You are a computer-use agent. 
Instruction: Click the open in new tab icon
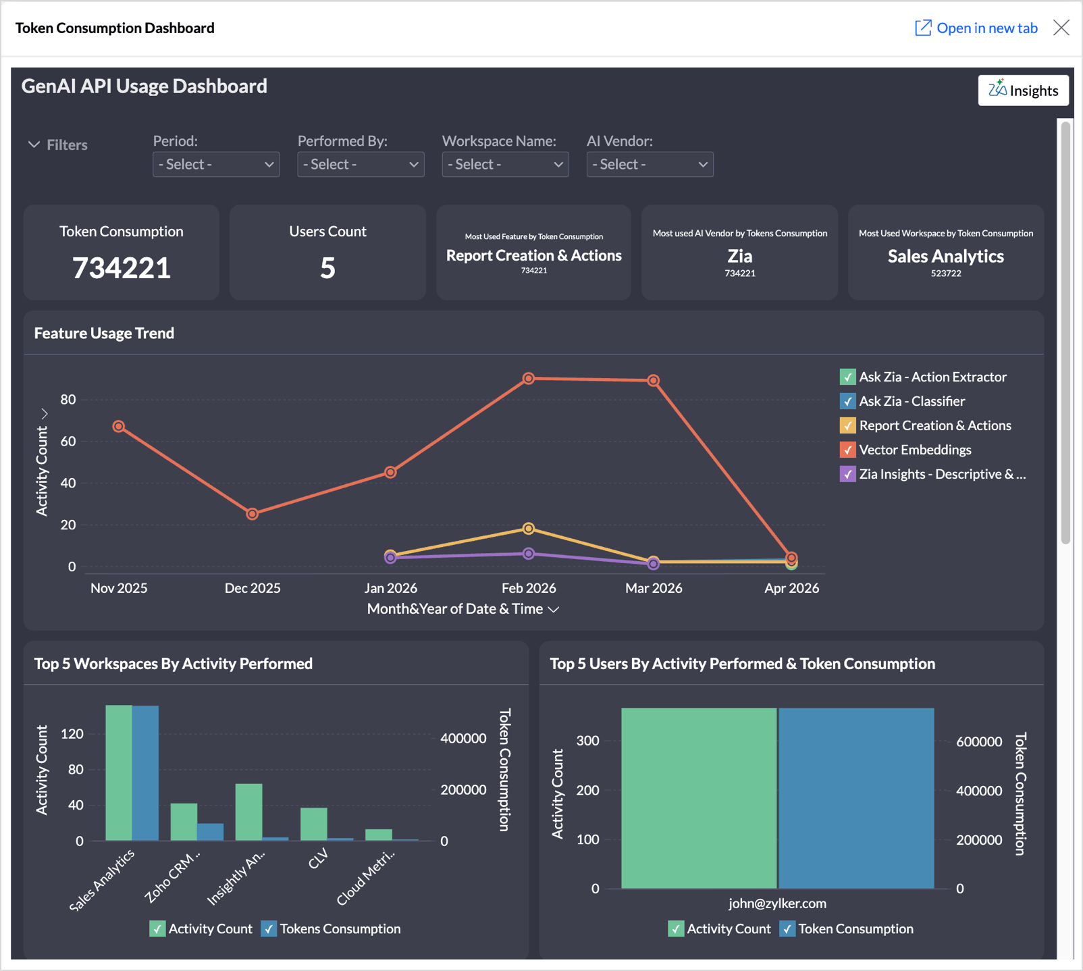point(922,28)
